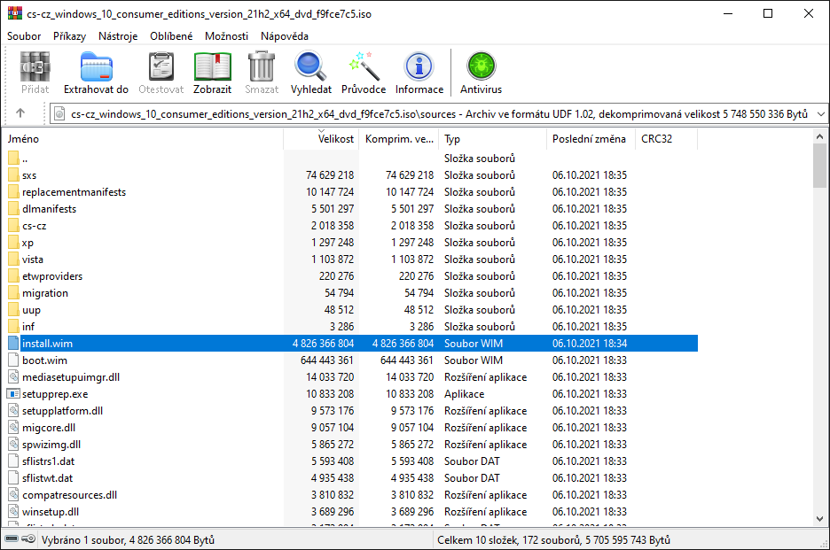This screenshot has width=830, height=550.
Task: Click status text 'Celkem 10 složek'
Action: pyautogui.click(x=479, y=540)
